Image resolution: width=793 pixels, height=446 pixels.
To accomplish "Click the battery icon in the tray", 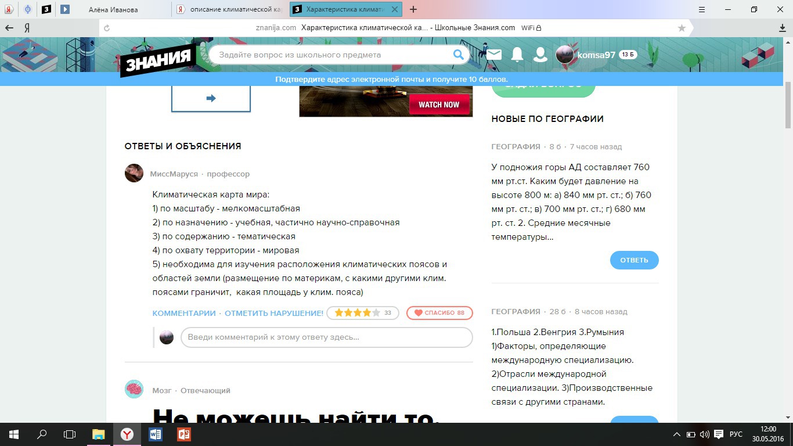I will click(x=691, y=434).
